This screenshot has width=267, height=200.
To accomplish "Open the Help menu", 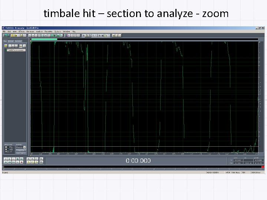I will click(x=74, y=31).
